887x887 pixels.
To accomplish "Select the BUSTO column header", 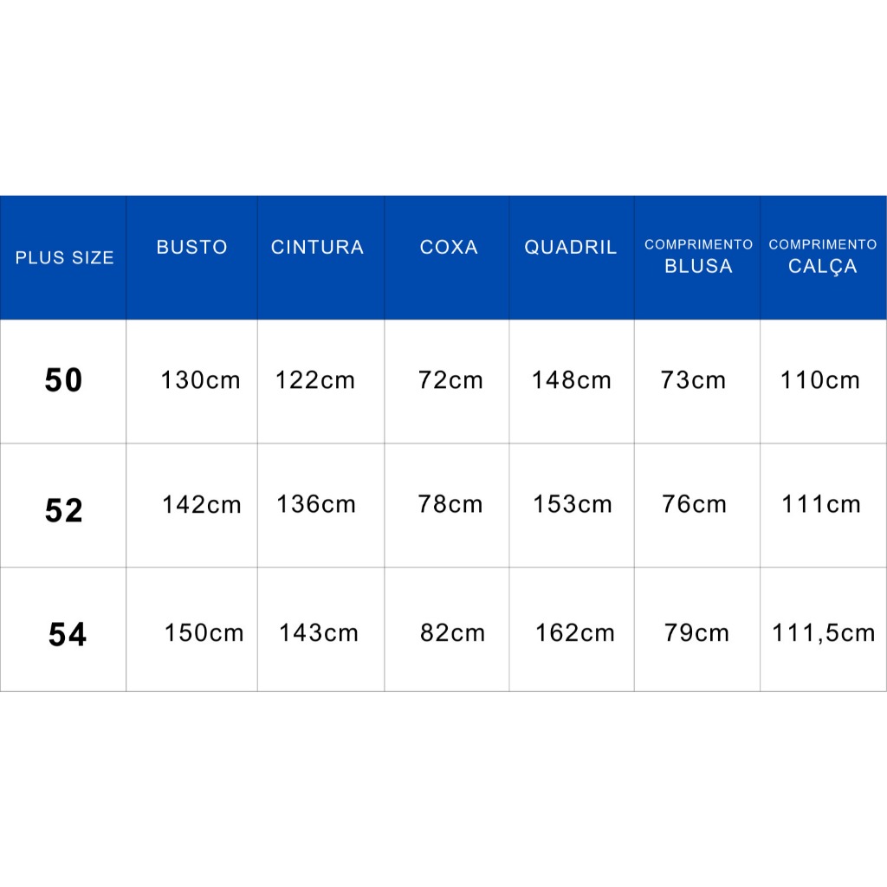I will [191, 247].
